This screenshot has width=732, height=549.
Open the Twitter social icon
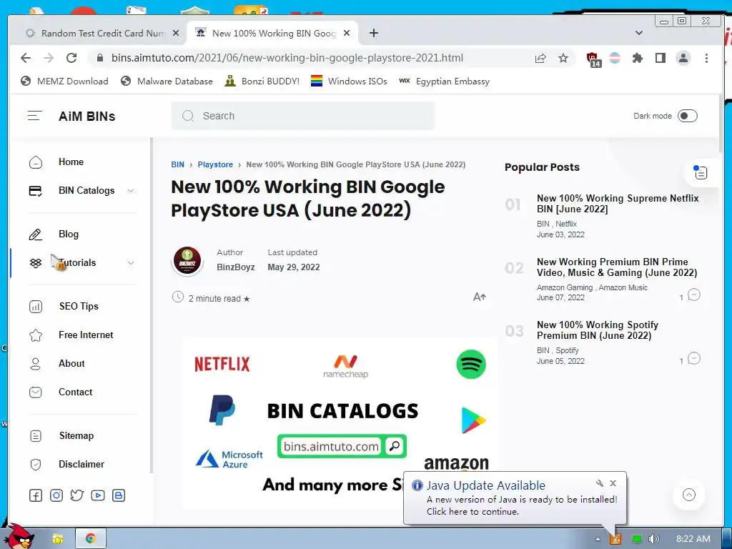77,495
